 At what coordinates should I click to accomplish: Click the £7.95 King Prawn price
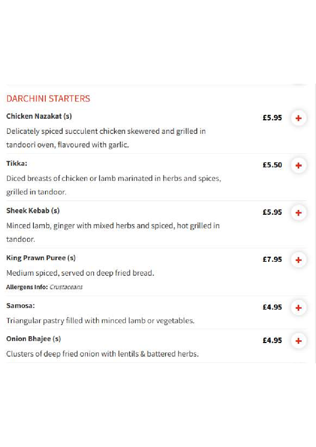272,259
